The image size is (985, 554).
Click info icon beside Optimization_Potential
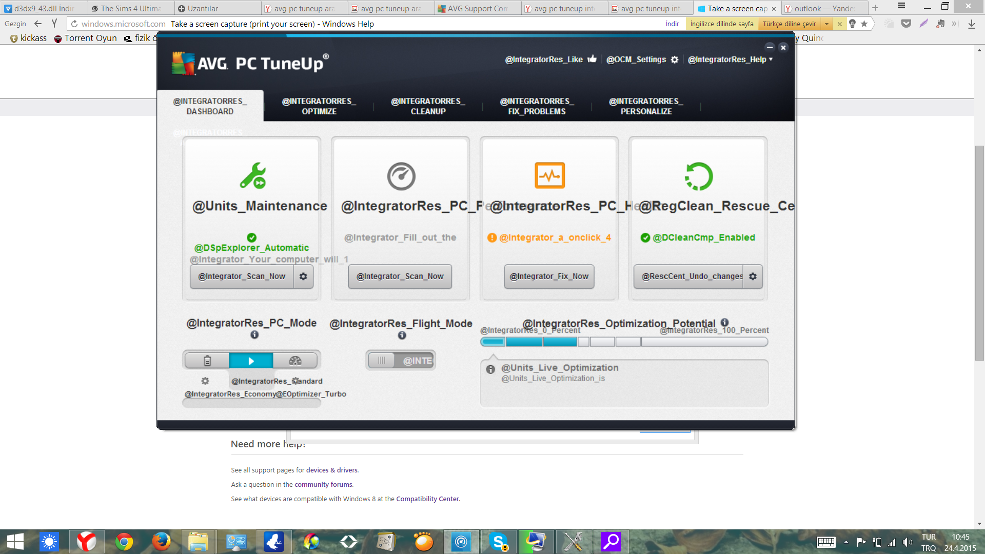click(x=724, y=323)
